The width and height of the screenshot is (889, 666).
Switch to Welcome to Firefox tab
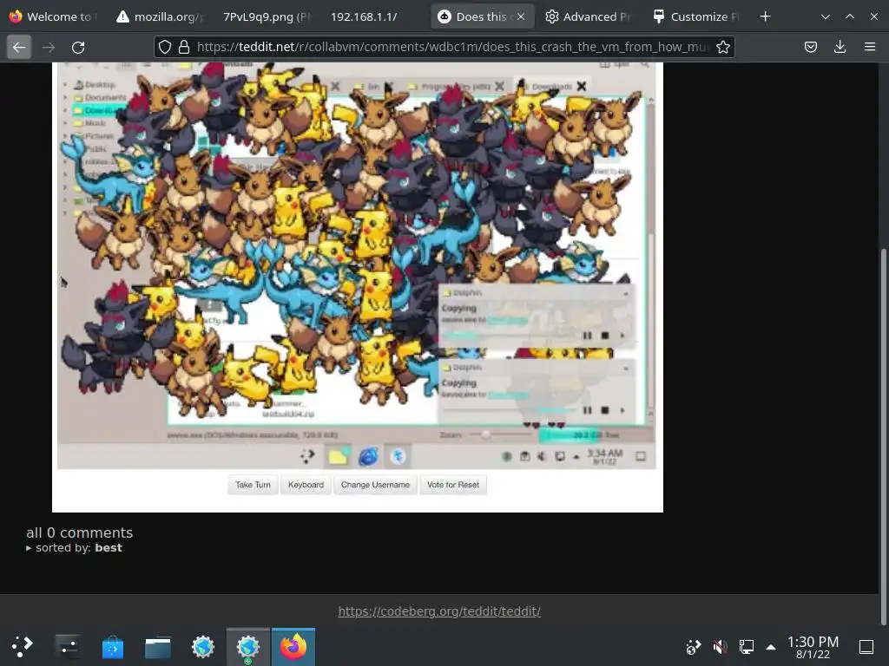point(53,16)
